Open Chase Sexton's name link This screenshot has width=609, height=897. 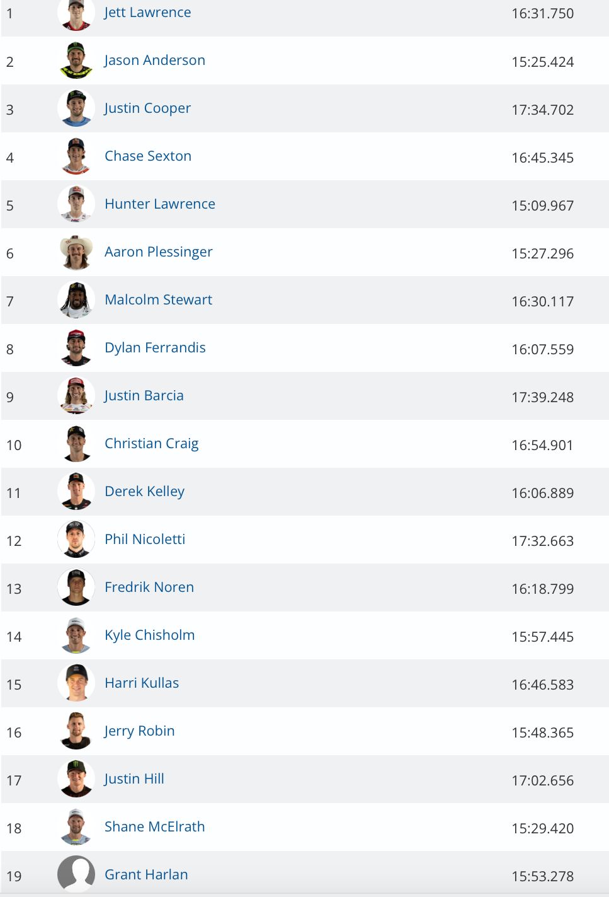[148, 156]
